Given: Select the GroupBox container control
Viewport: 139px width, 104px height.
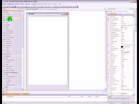Looking at the screenshot, I should (12, 62).
